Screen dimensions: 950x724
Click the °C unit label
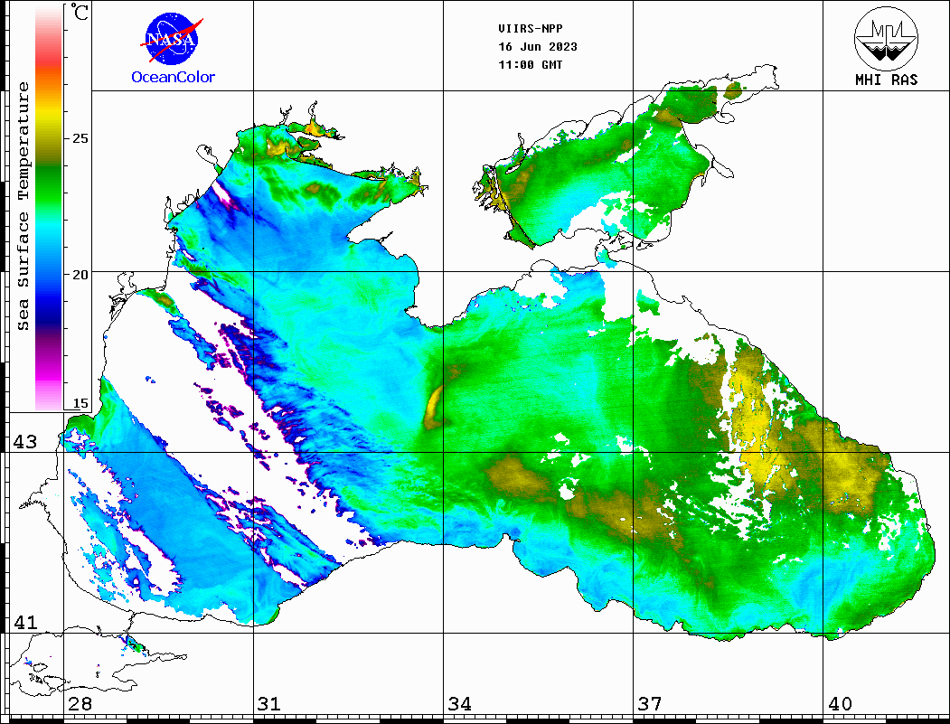point(80,12)
